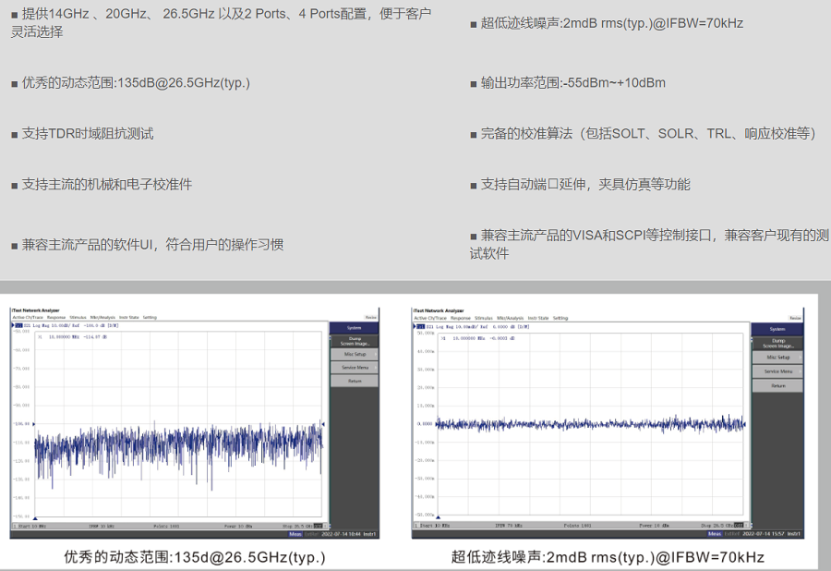The height and width of the screenshot is (571, 831).
Task: Expand Misc Setup submenu in right analyzer
Action: [x=777, y=357]
